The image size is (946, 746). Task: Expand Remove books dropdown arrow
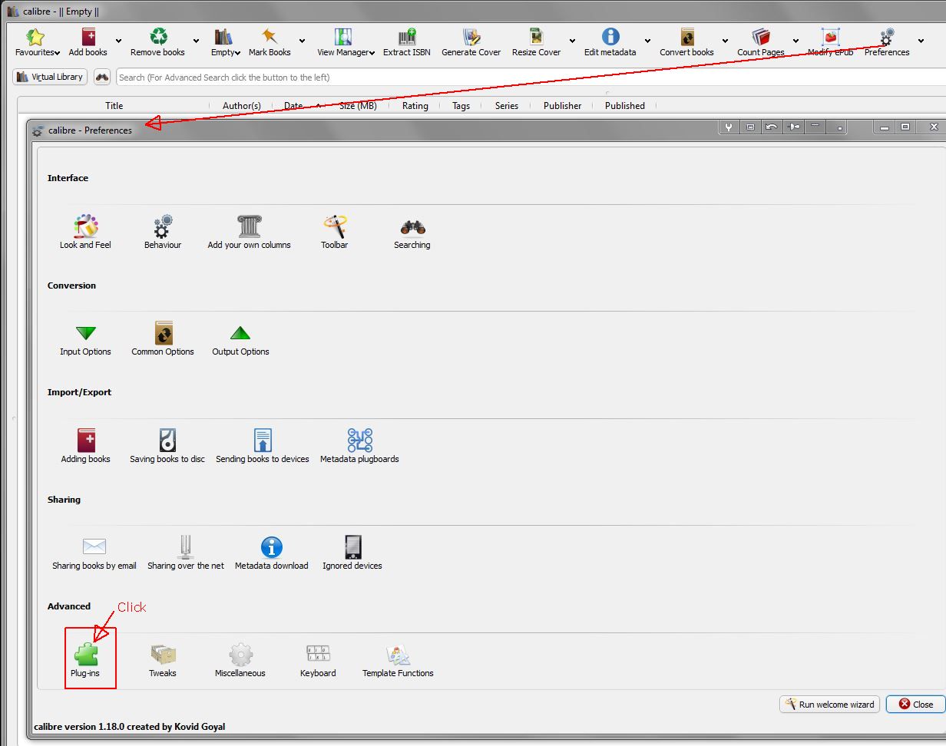196,41
